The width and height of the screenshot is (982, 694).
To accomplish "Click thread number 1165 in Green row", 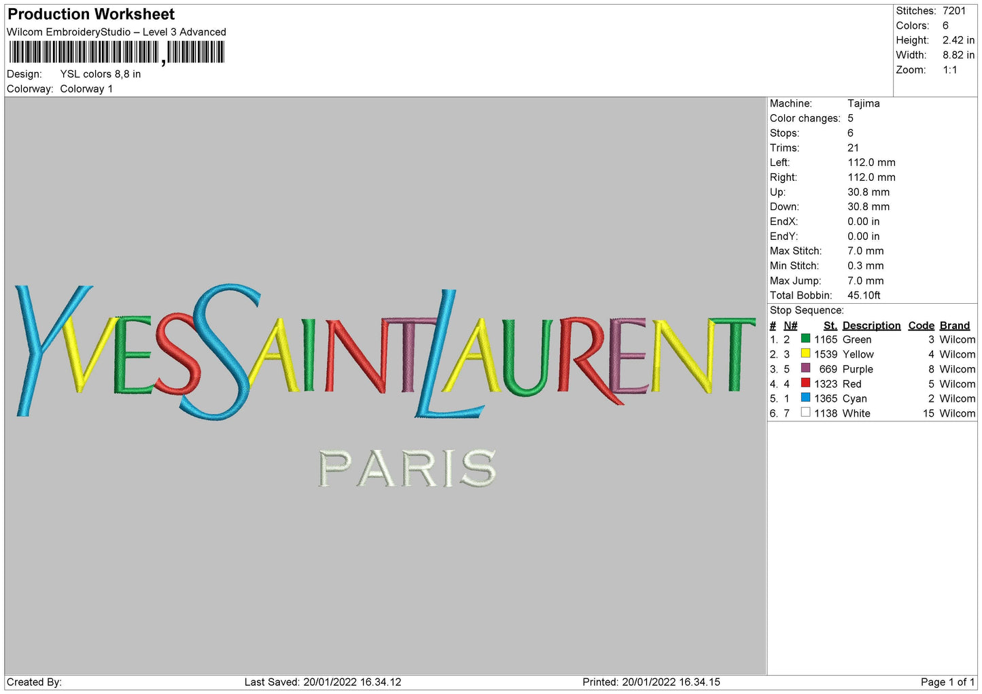I will tap(826, 340).
